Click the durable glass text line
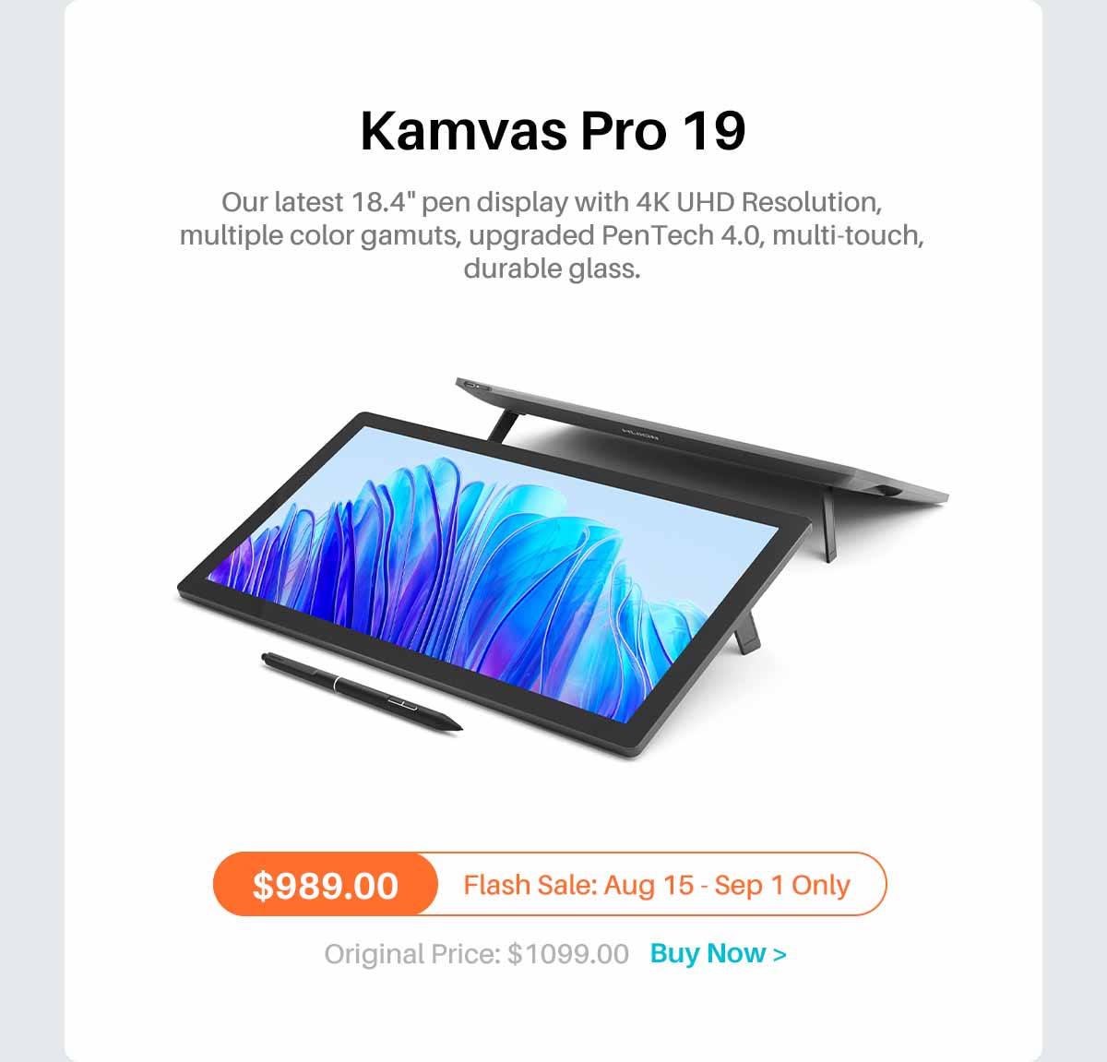 (x=552, y=268)
